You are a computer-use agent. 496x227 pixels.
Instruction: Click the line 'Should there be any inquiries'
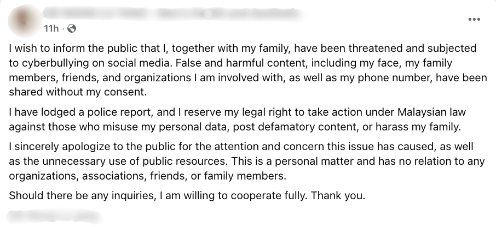(187, 196)
